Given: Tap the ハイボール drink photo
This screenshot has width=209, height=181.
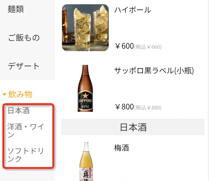Looking at the screenshot, I should coord(85,28).
